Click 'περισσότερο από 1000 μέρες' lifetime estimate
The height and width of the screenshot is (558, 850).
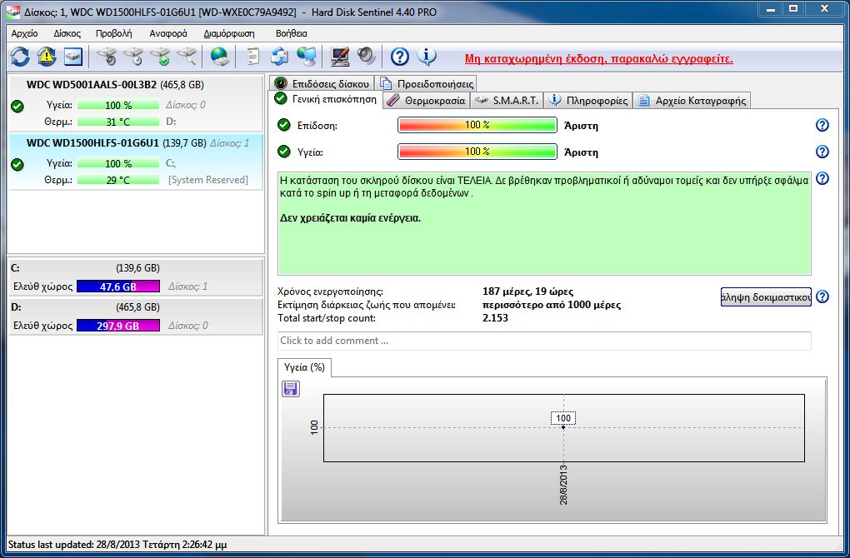pyautogui.click(x=552, y=305)
